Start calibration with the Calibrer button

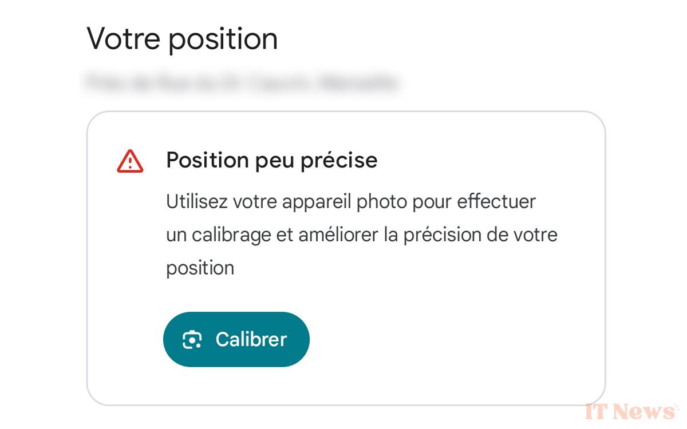point(236,339)
